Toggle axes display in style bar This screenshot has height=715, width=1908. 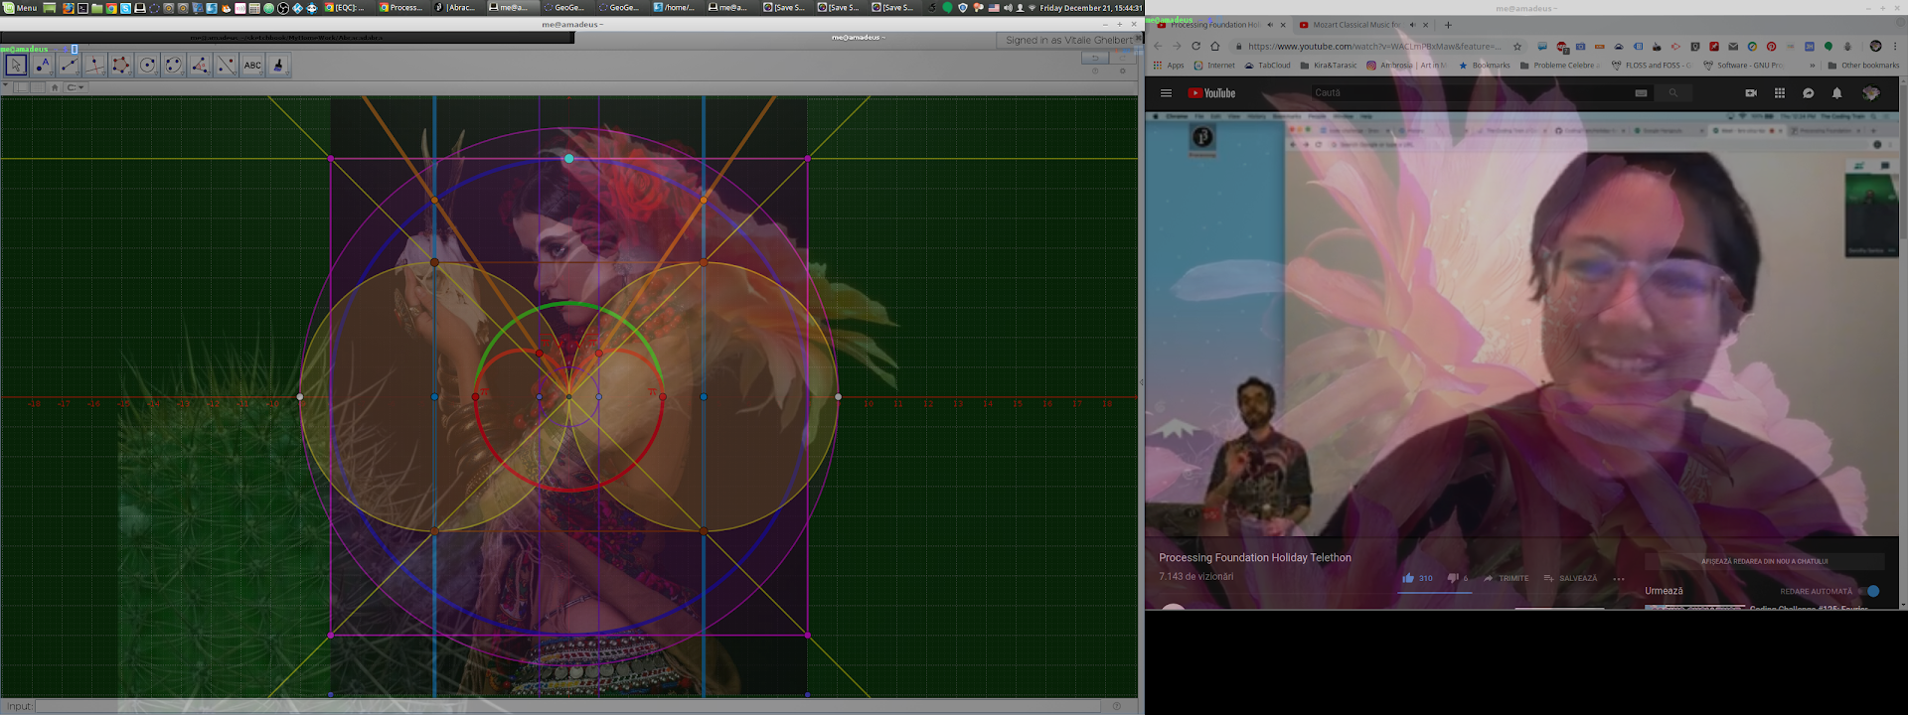pyautogui.click(x=22, y=87)
